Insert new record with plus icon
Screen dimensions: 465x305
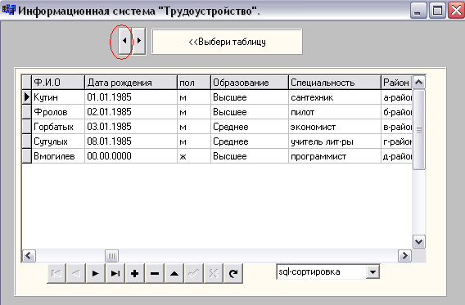click(134, 273)
